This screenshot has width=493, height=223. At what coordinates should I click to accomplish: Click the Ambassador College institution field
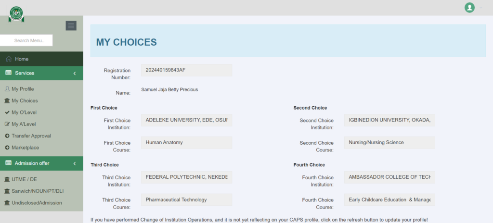coord(389,177)
